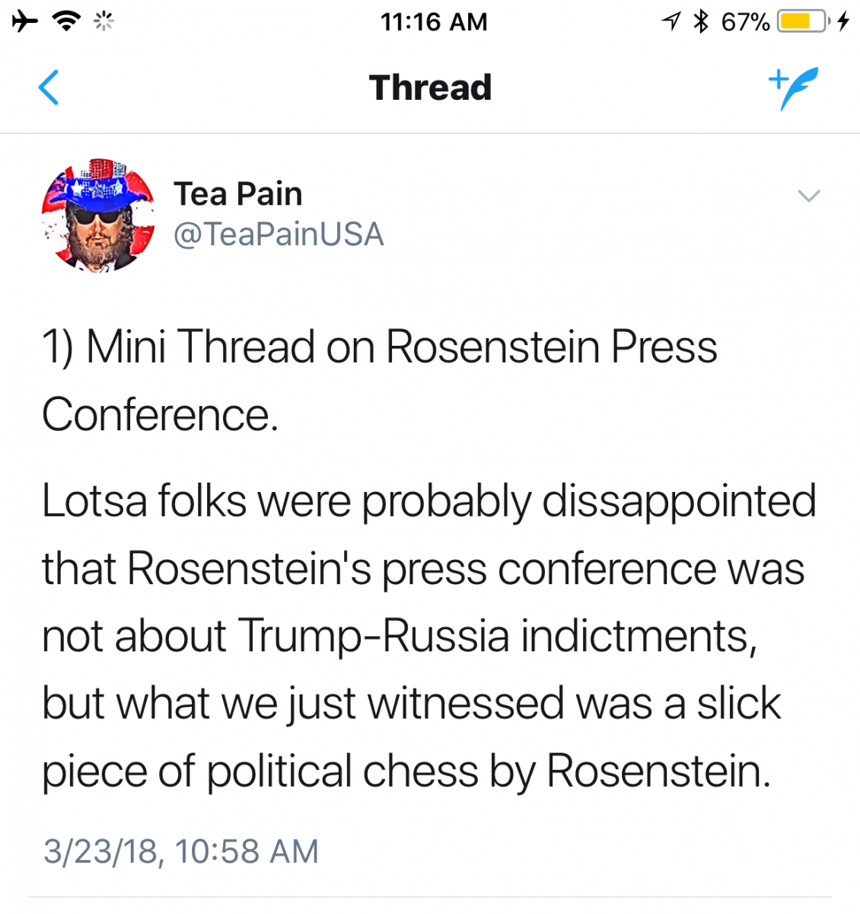Tap the blue back arrow
The width and height of the screenshot is (860, 914).
(x=49, y=87)
